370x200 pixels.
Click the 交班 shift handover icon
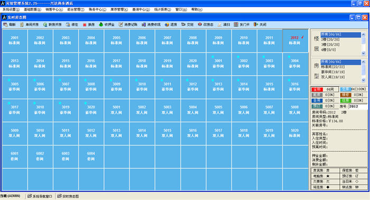click(x=183, y=24)
